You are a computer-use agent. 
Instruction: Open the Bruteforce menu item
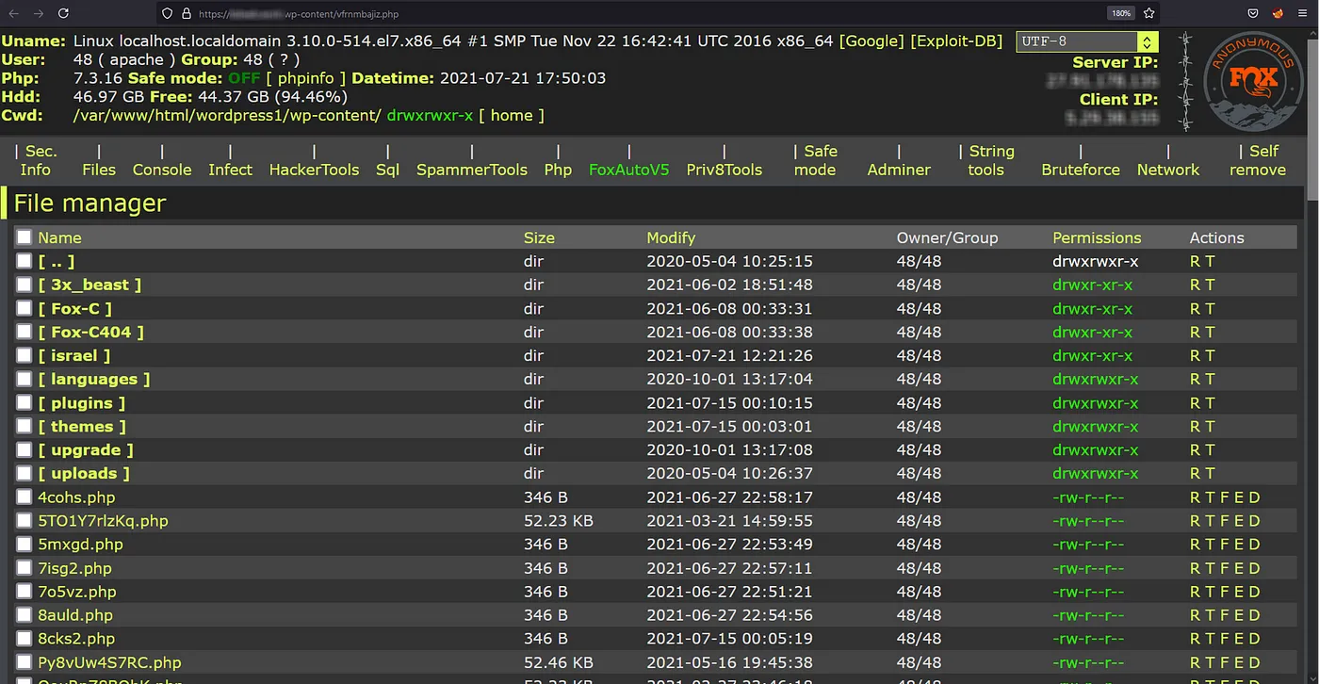click(1081, 170)
